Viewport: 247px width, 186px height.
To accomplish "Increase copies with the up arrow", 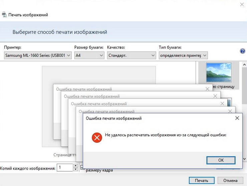I will coord(75,166).
